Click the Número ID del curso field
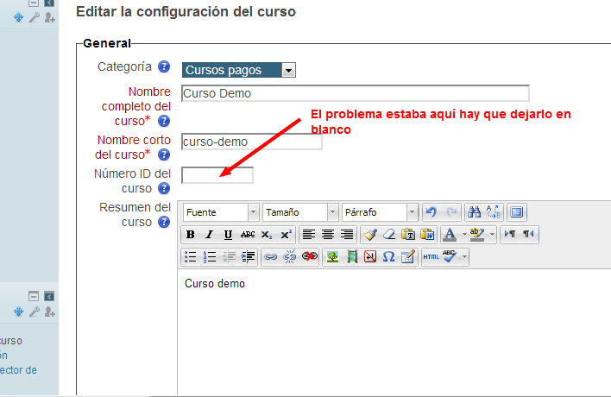Screen dimensions: 611x397 tap(217, 176)
